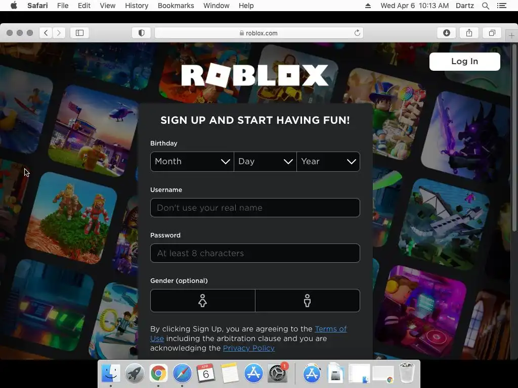Open Finder from the Dock
Screen dimensions: 518x388
click(111, 373)
